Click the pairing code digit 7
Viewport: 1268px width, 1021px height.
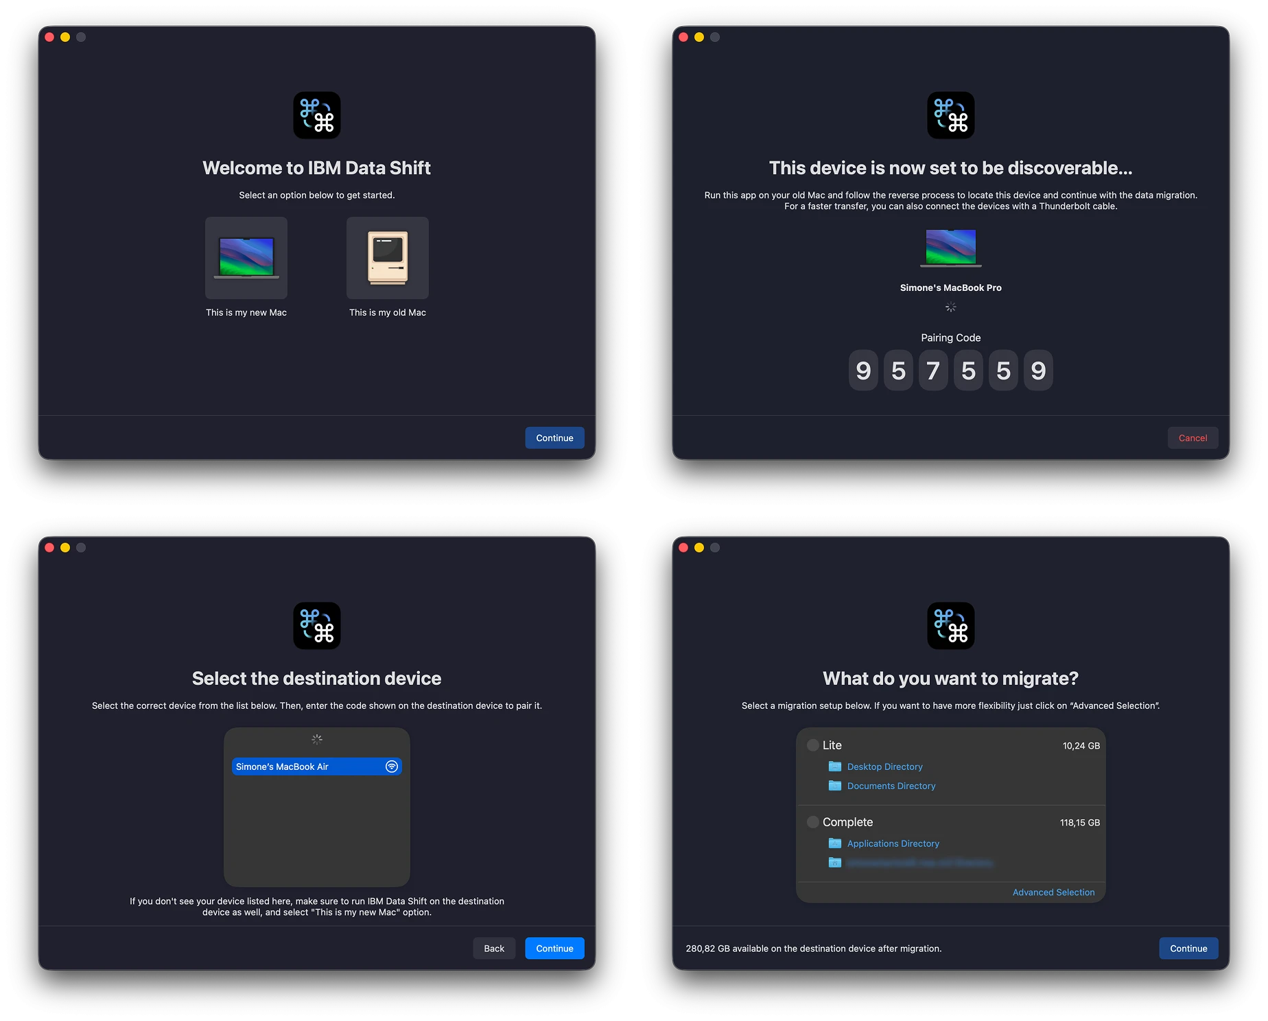pyautogui.click(x=933, y=371)
